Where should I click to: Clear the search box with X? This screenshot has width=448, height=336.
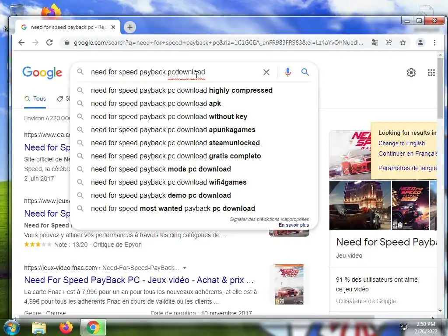pyautogui.click(x=266, y=72)
